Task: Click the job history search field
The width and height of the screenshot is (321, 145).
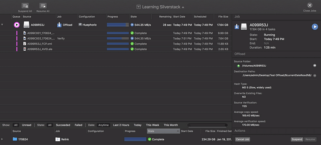Action: (x=208, y=125)
